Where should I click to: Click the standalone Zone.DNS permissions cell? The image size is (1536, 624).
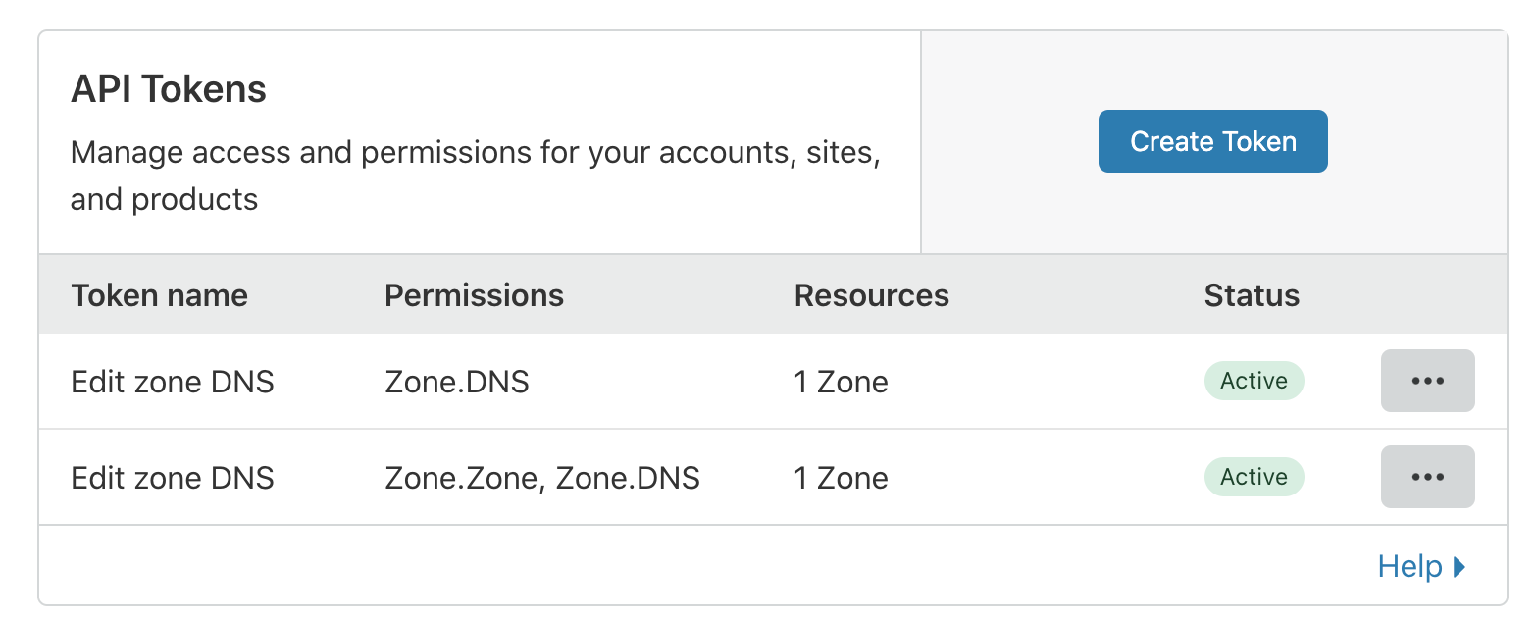click(456, 381)
